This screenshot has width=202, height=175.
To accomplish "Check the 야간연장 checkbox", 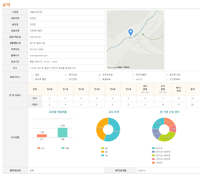I will click(x=66, y=80).
